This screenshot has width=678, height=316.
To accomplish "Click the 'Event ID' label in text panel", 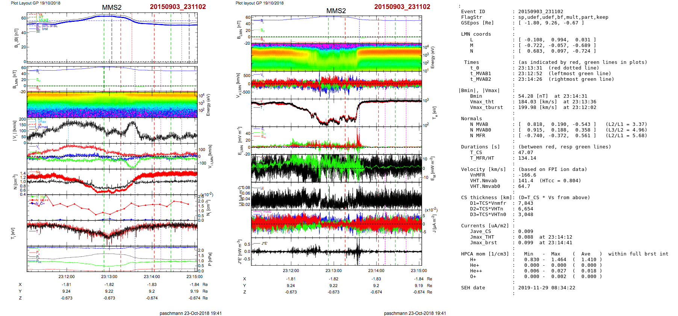I will [x=473, y=12].
